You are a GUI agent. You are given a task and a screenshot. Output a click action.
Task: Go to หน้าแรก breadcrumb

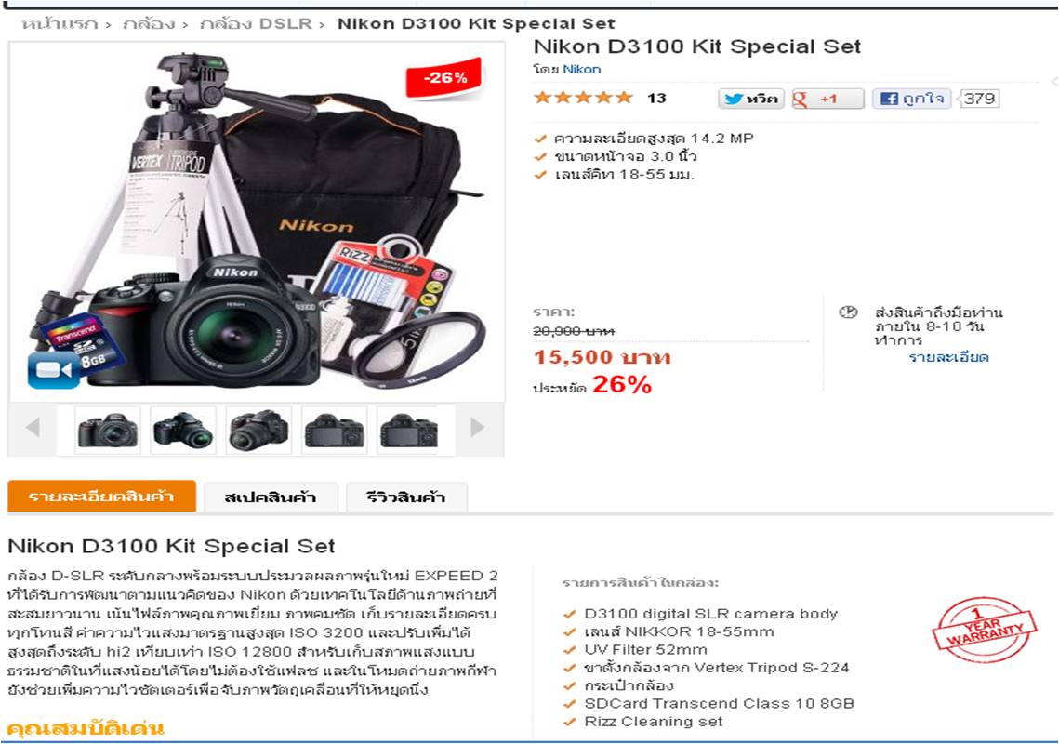(x=60, y=24)
